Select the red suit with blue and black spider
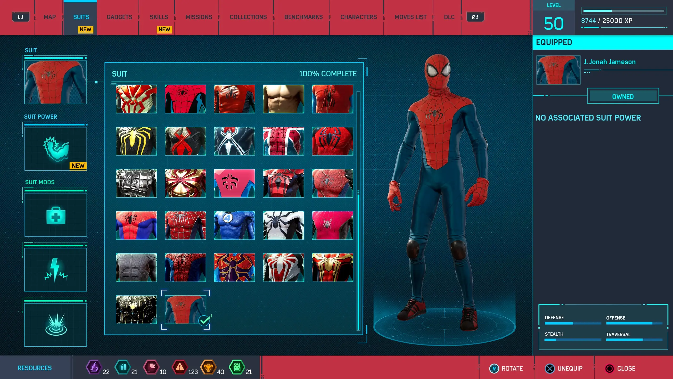 (x=332, y=141)
